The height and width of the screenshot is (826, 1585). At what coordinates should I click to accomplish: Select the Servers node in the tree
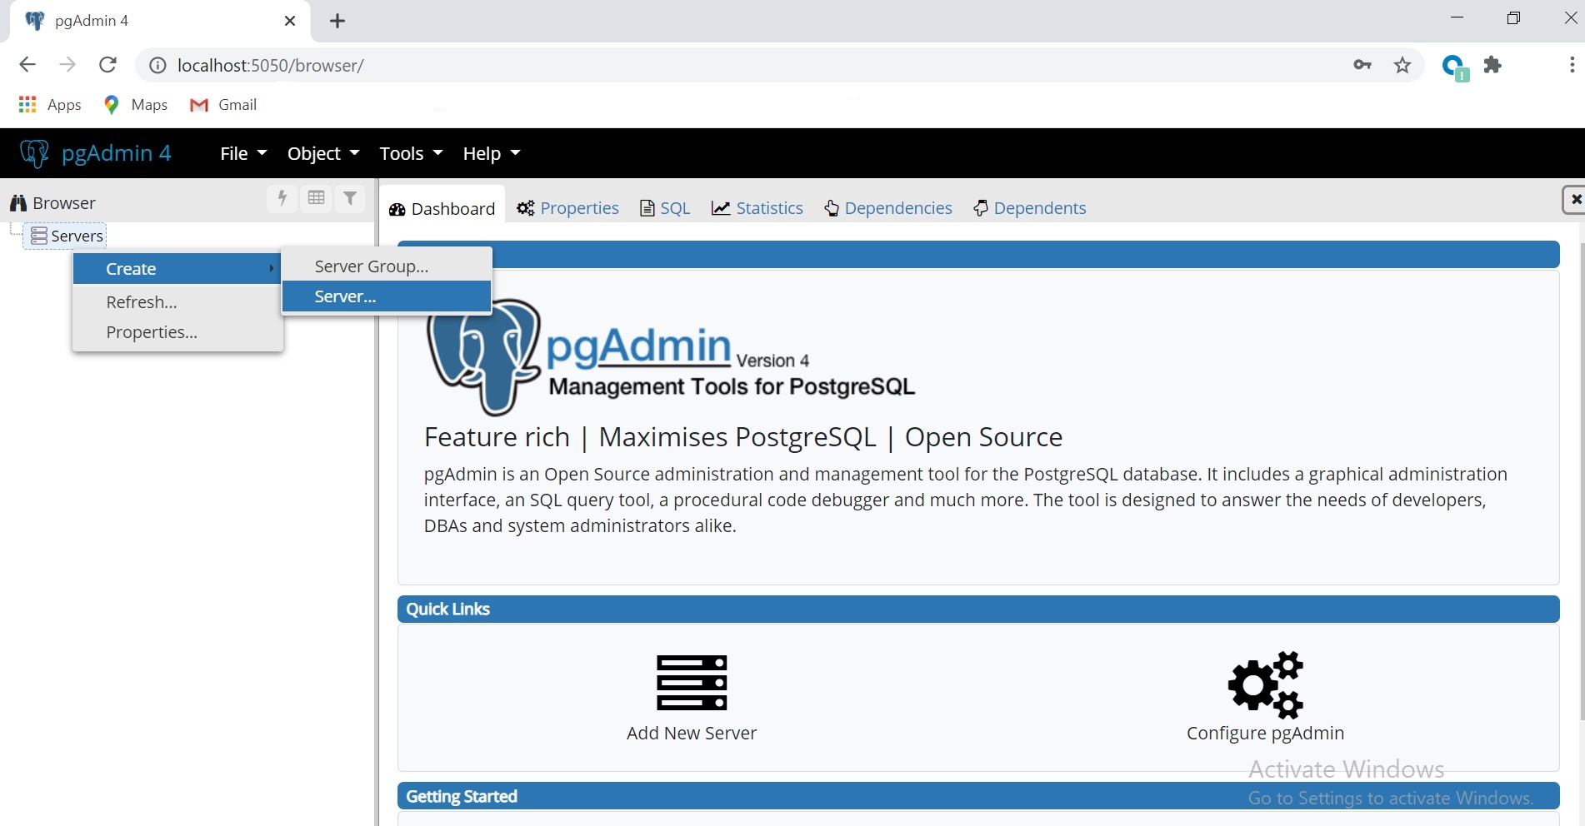point(67,236)
